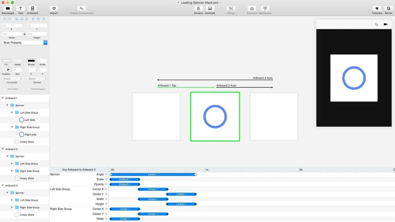Open the Spinner Scale Default curve menu
The width and height of the screenshot is (395, 222).
[124, 180]
